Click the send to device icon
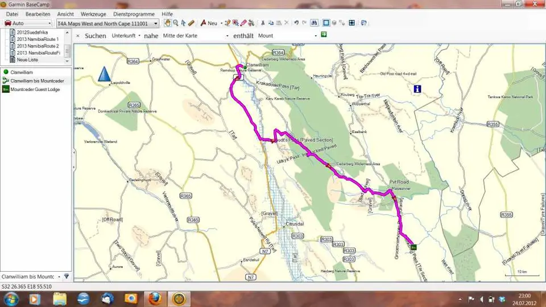 click(x=363, y=23)
